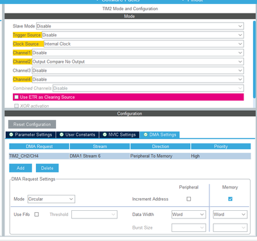257x241 pixels.
Task: Click the green check icon on Parameter Settings
Action: [x=11, y=135]
